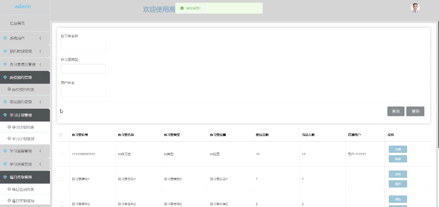Click the check-circle icon next to 每日签到列表
Screen dimensions: 439x207
pyautogui.click(x=9, y=189)
